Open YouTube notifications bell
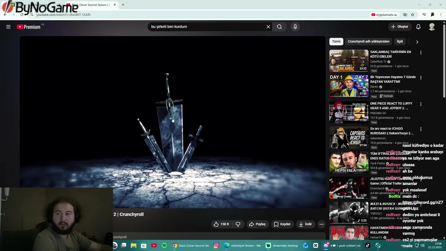 click(x=418, y=27)
